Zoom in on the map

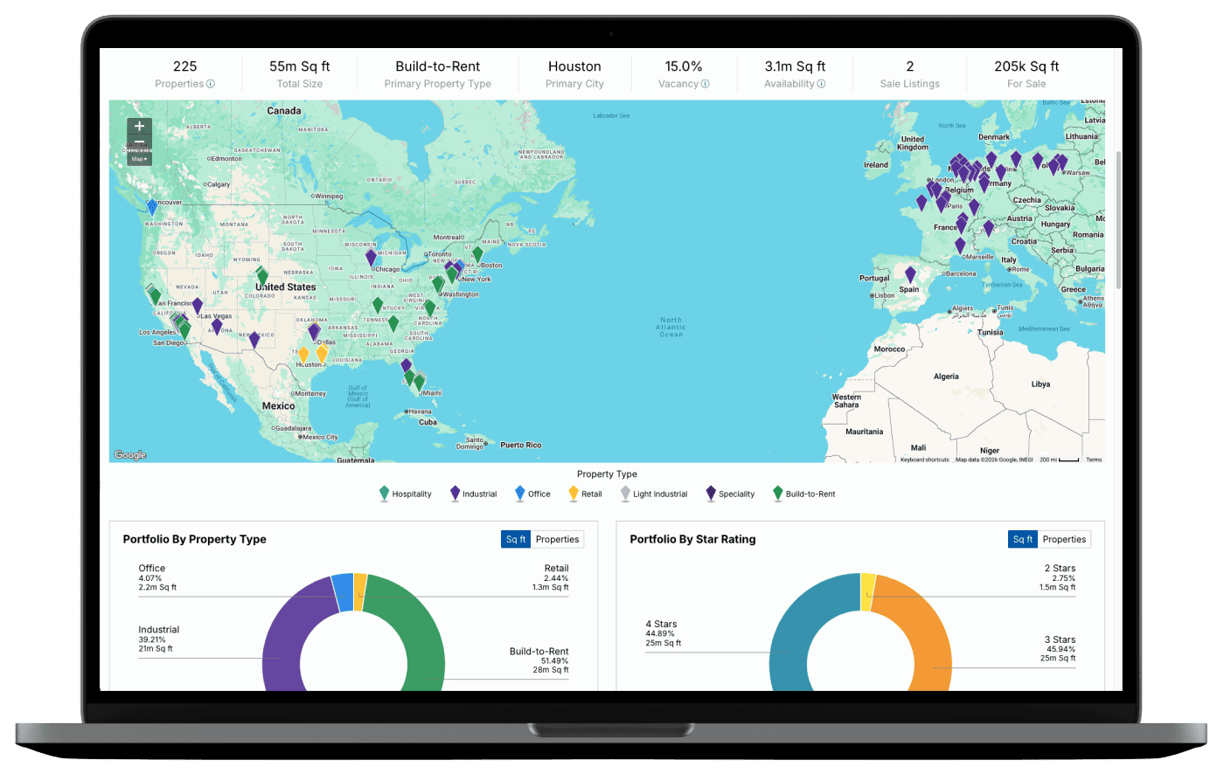pos(139,127)
